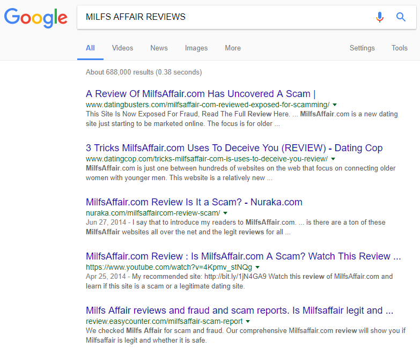Open search Settings menu
420x348 pixels.
click(362, 48)
